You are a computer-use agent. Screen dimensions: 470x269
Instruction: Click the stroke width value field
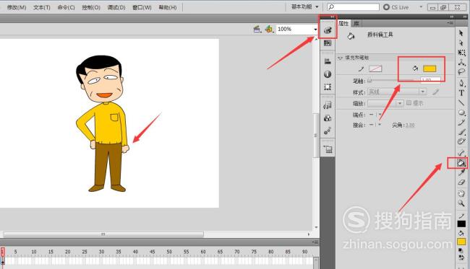[430, 80]
